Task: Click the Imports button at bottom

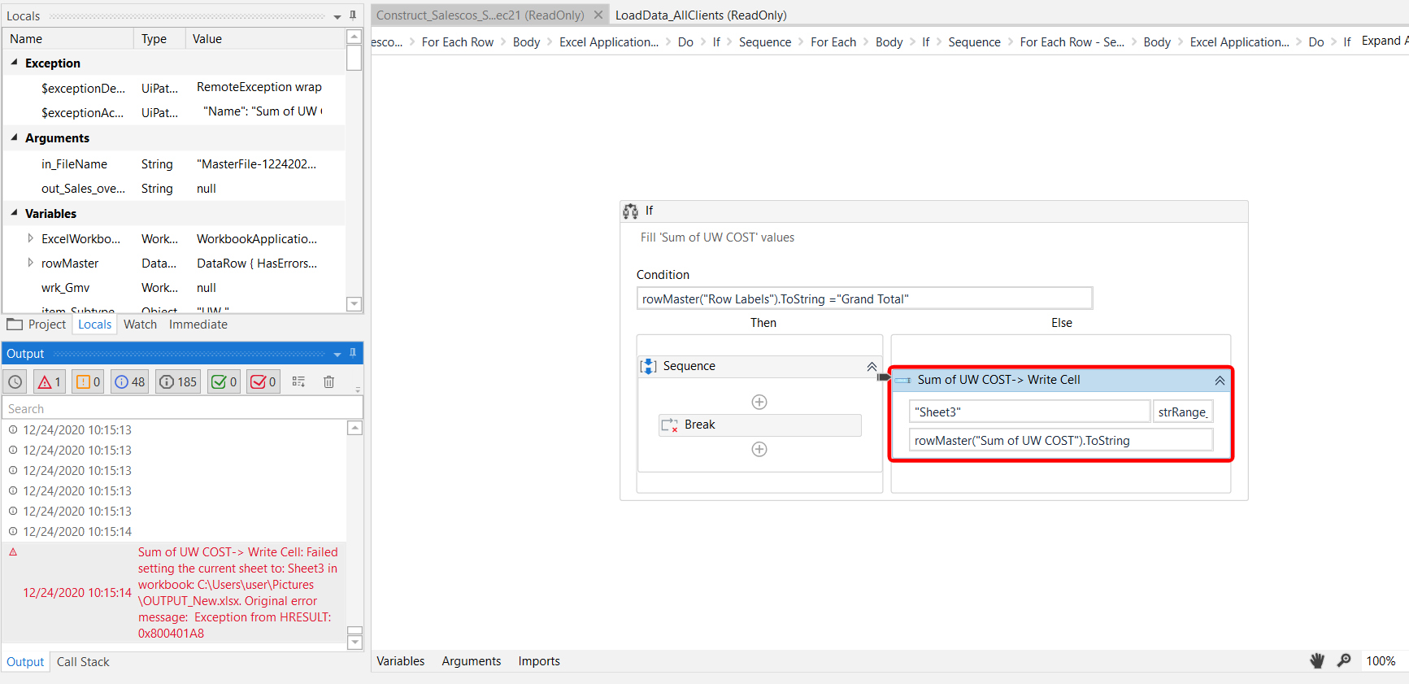Action: pos(539,661)
